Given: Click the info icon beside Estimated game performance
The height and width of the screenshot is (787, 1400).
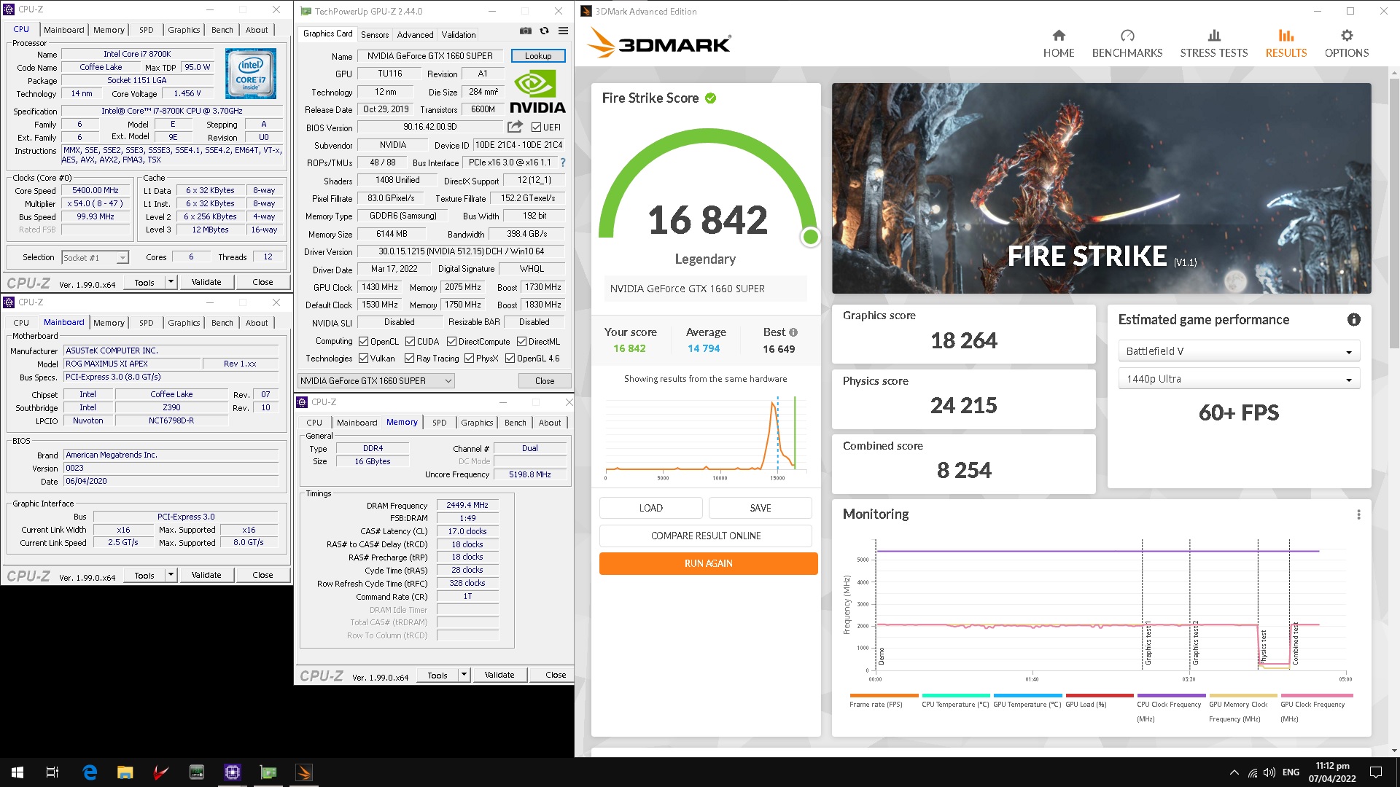Looking at the screenshot, I should [x=1354, y=319].
